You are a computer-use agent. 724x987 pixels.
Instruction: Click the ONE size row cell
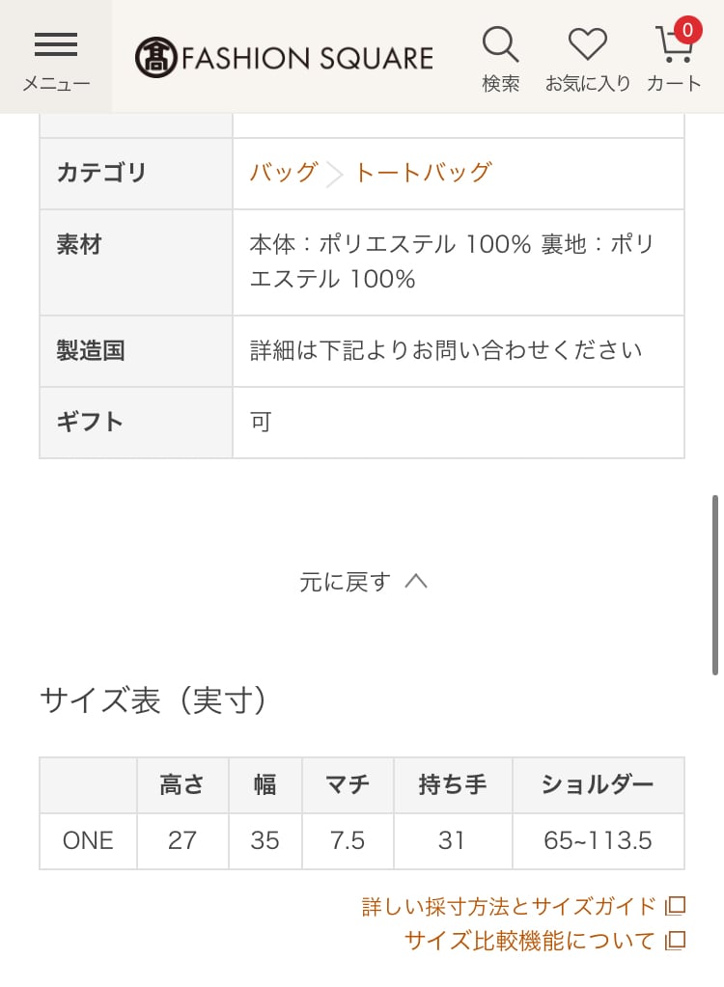(88, 840)
